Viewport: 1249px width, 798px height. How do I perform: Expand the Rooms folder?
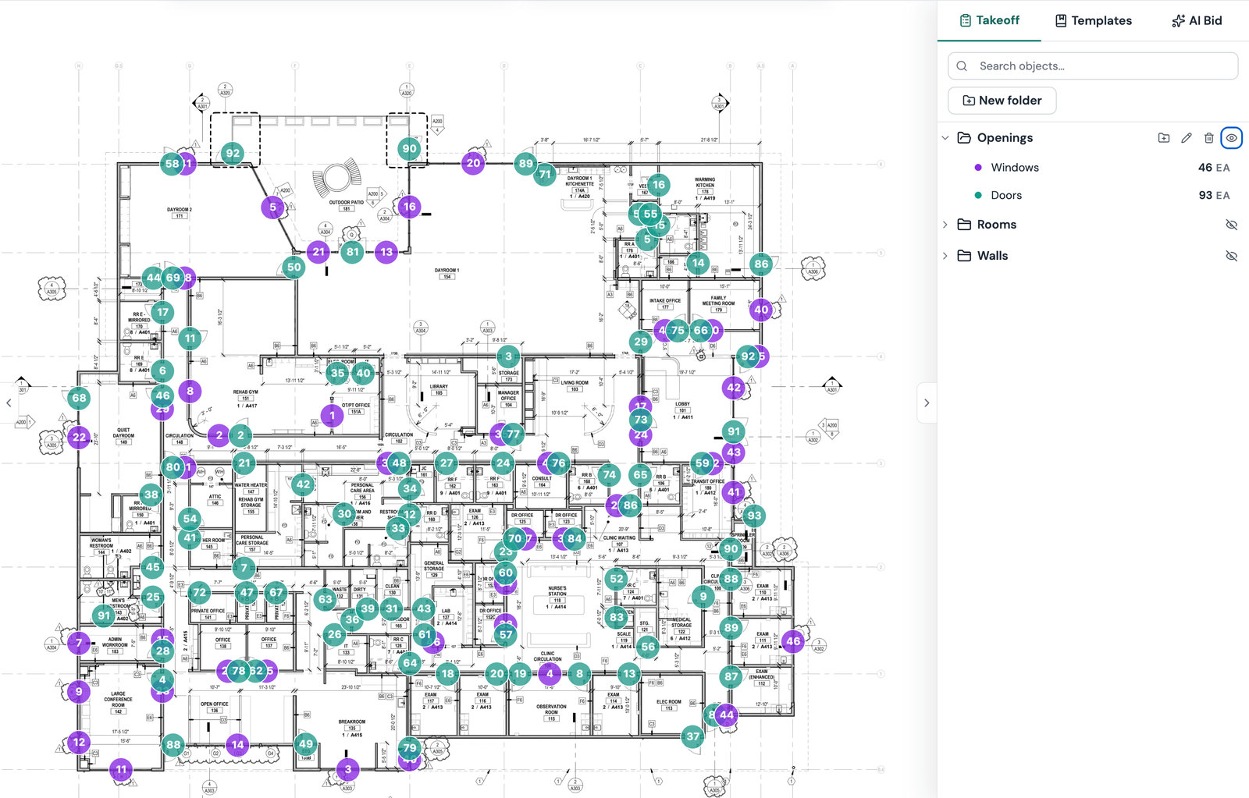945,225
